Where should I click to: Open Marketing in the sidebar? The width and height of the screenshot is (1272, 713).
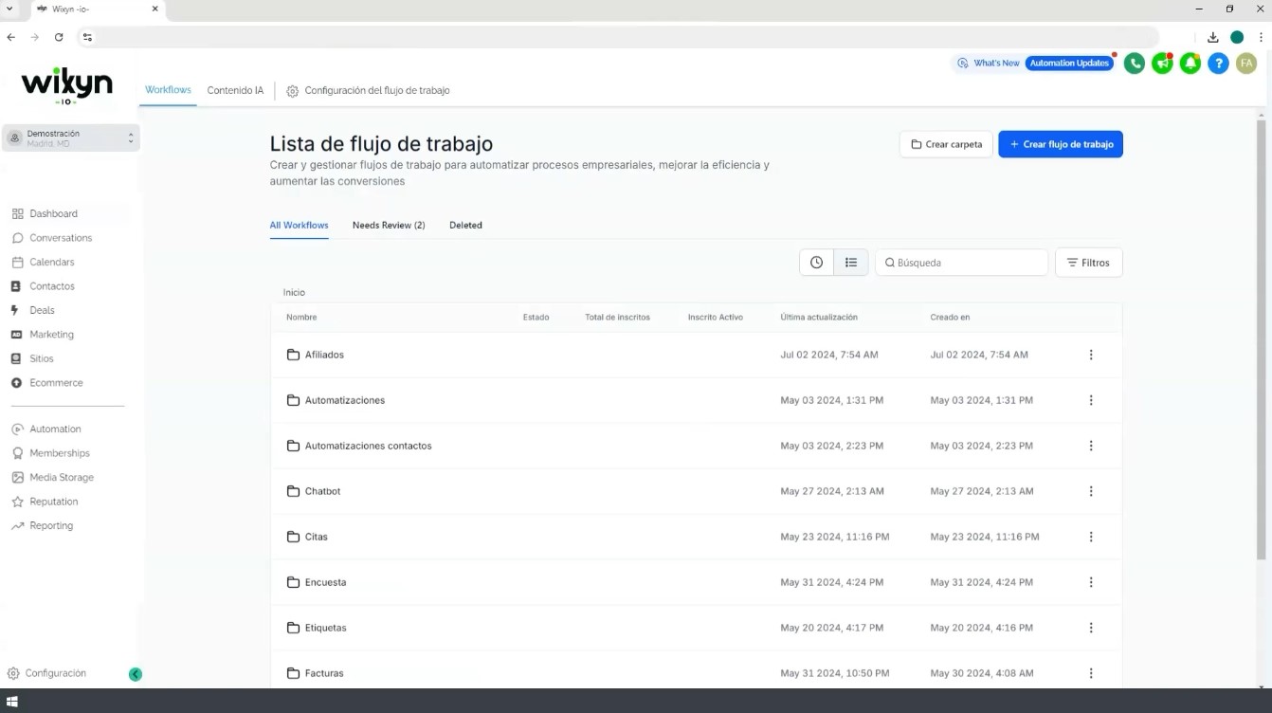[x=43, y=335]
